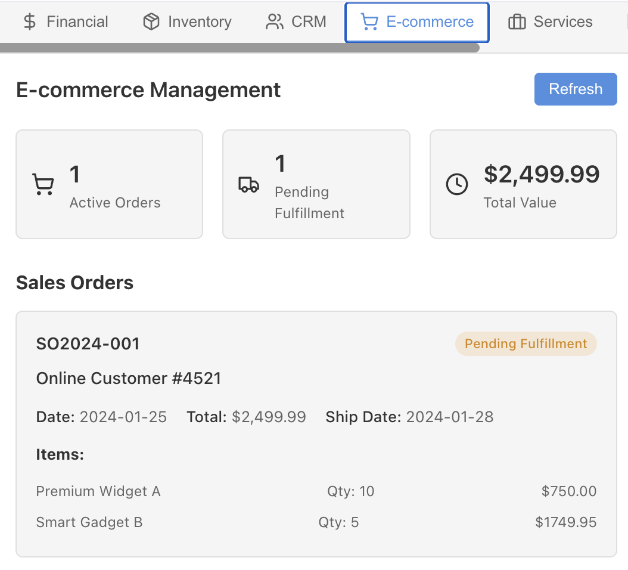
Task: Click the horizontal tab bar scrollbar
Action: [x=238, y=48]
